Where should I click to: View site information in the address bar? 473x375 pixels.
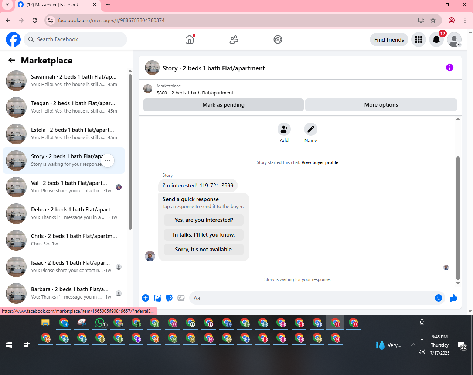click(51, 20)
